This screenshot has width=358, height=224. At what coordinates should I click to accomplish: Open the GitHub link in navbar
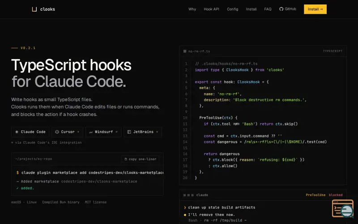pos(288,9)
